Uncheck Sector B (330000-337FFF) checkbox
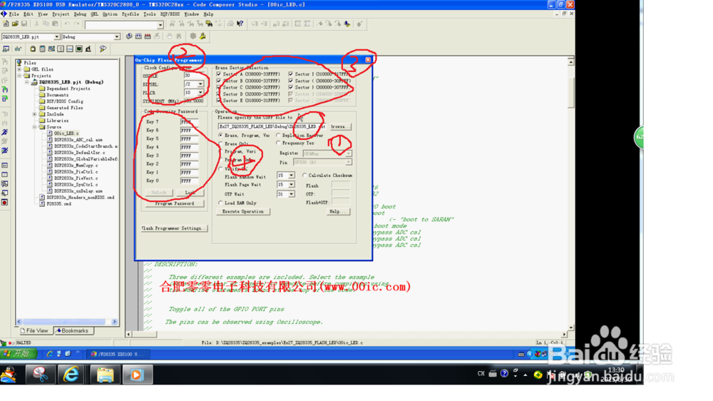Viewport: 713px width, 401px height. 219,81
